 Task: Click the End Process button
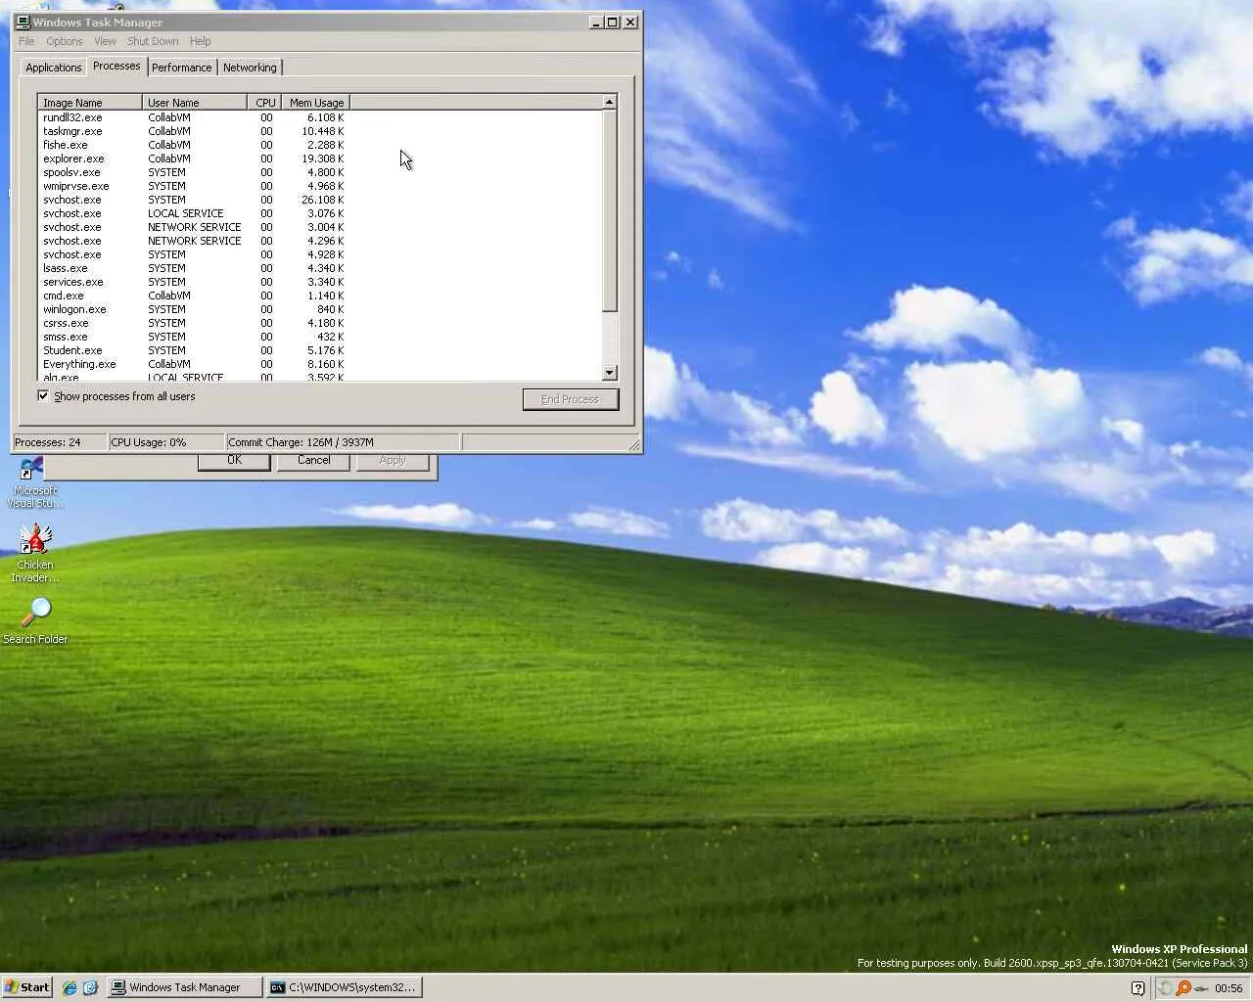pyautogui.click(x=570, y=399)
